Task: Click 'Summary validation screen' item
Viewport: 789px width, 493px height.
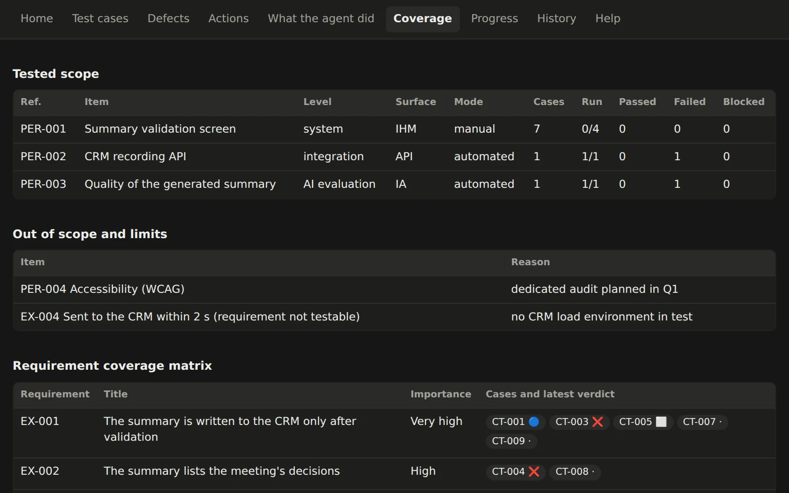Action: click(x=160, y=129)
